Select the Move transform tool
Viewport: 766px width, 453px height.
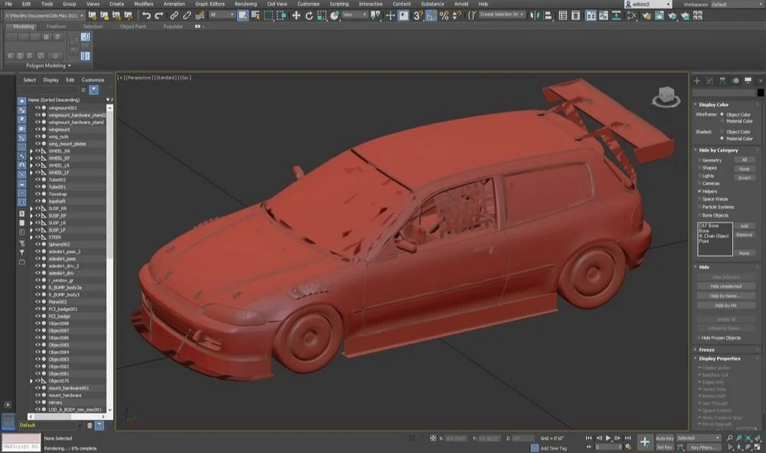[296, 15]
